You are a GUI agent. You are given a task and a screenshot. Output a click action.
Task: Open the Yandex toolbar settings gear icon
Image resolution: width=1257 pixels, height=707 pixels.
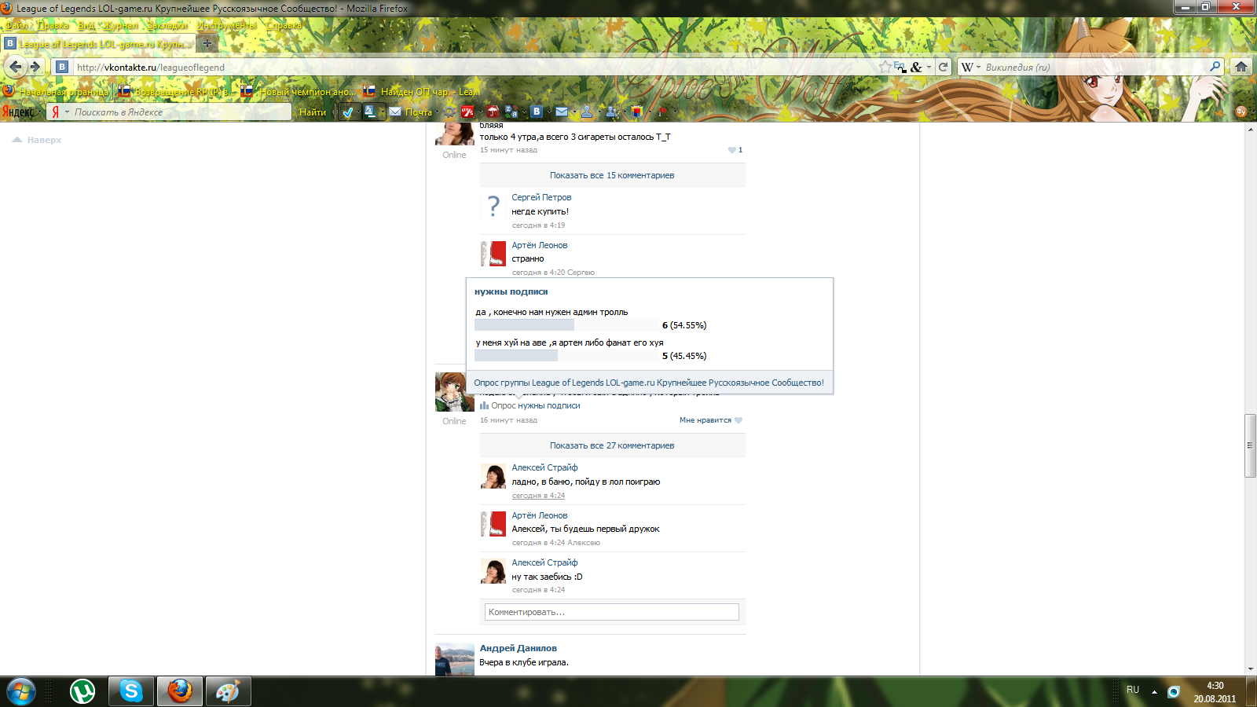click(449, 112)
